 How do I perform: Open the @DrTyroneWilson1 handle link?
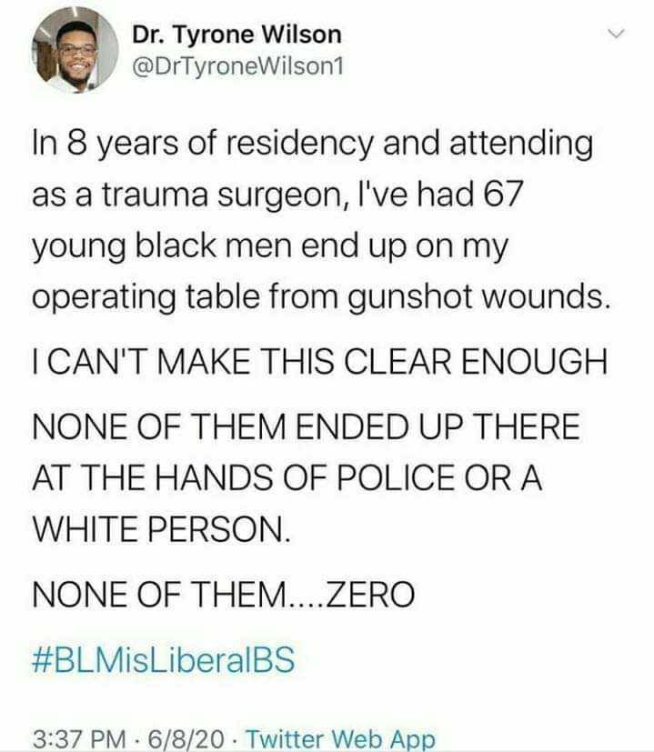pyautogui.click(x=237, y=66)
